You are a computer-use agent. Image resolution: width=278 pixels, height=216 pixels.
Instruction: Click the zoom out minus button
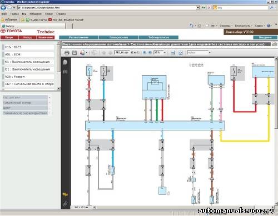[x=145, y=53]
